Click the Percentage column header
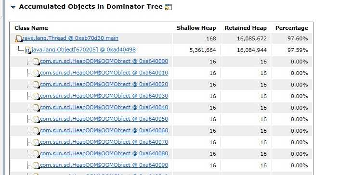 [292, 28]
